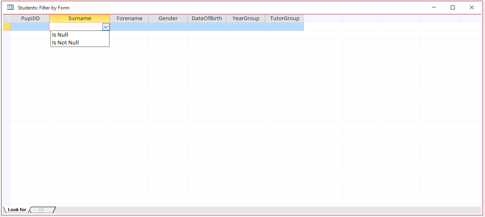Select the Forename column header
Viewport: 485px width, 217px height.
pyautogui.click(x=129, y=19)
